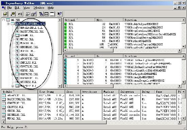Sort imports by the upper Function column header
The width and height of the screenshot is (187, 130).
pos(152,20)
